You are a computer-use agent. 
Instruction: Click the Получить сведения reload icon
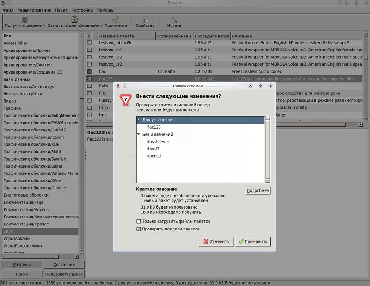coord(25,19)
